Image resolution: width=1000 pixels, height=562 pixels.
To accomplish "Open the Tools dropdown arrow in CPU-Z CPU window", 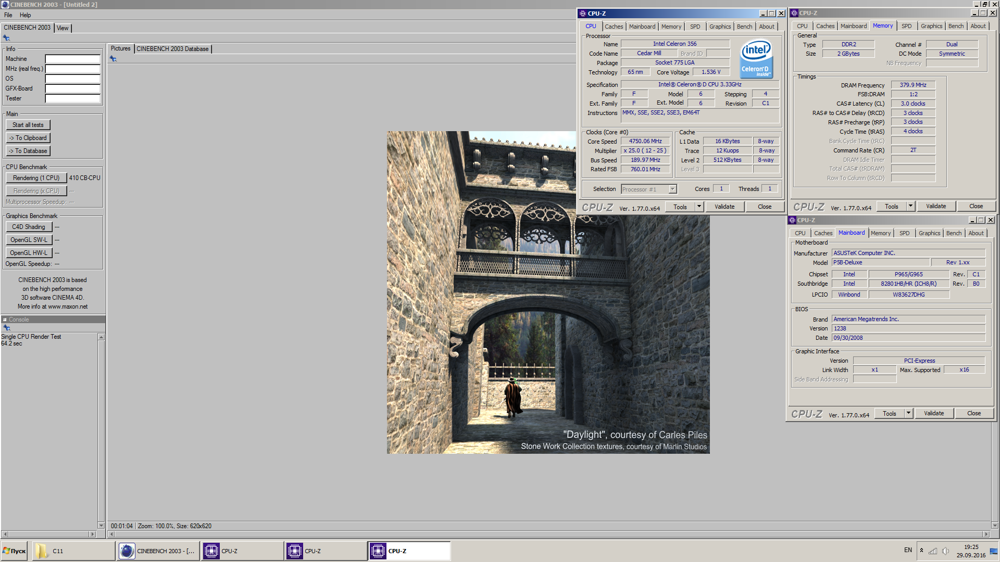I will [x=699, y=207].
